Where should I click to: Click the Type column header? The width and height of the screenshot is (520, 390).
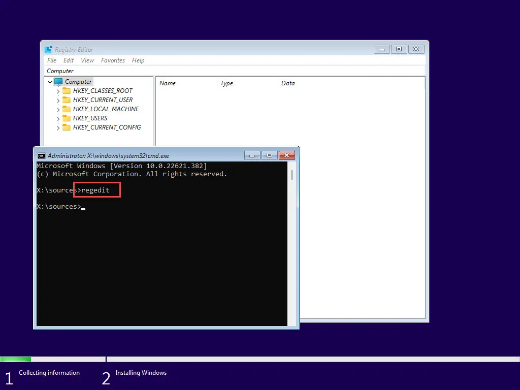247,83
